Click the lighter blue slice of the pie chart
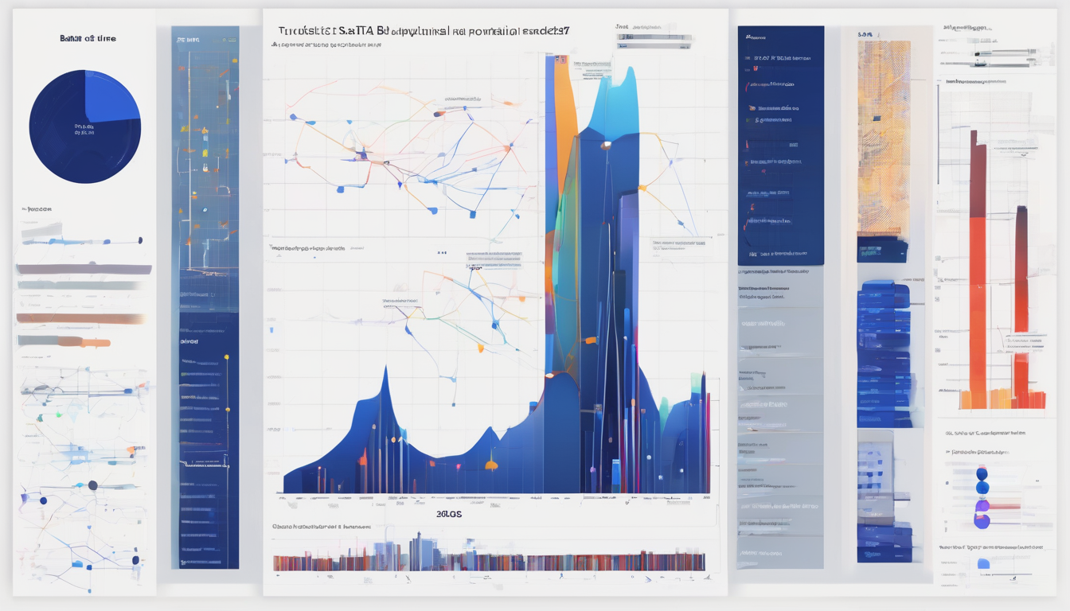This screenshot has width=1070, height=611. click(x=111, y=97)
